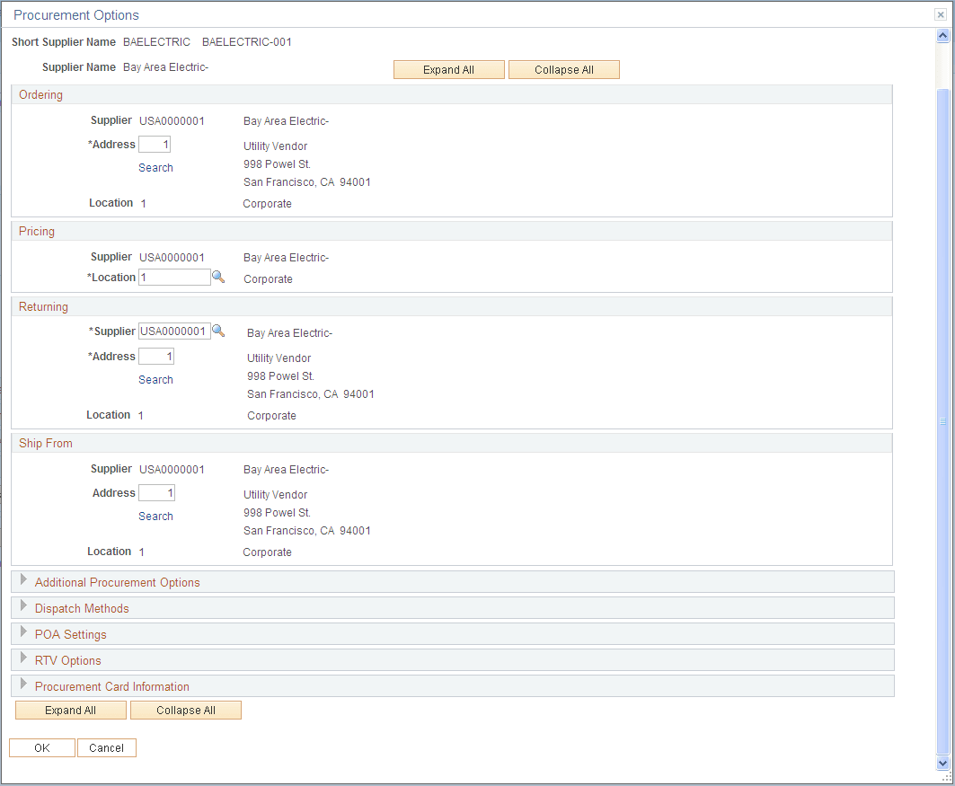Confirm changes with the OK button
Screen dimensions: 955x786
[41, 746]
